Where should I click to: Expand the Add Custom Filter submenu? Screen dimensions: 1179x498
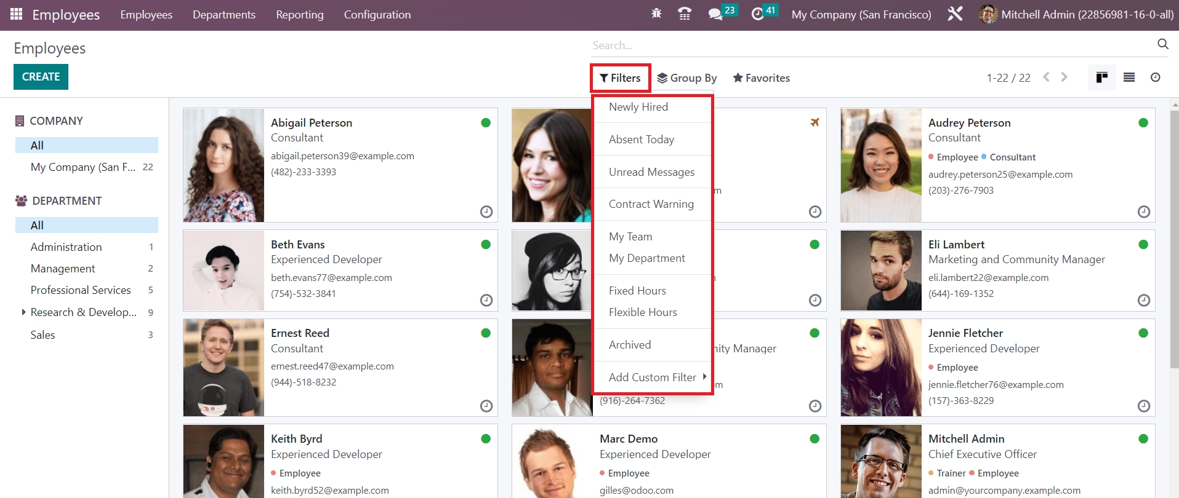click(x=653, y=377)
